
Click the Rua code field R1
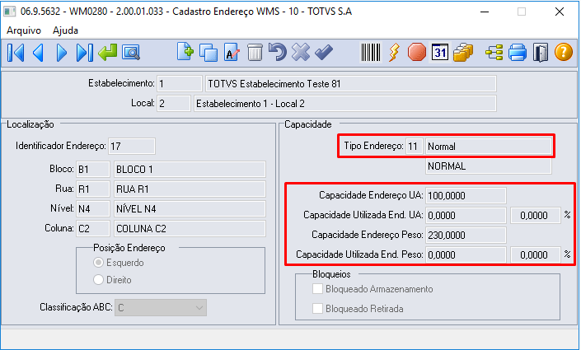(93, 189)
